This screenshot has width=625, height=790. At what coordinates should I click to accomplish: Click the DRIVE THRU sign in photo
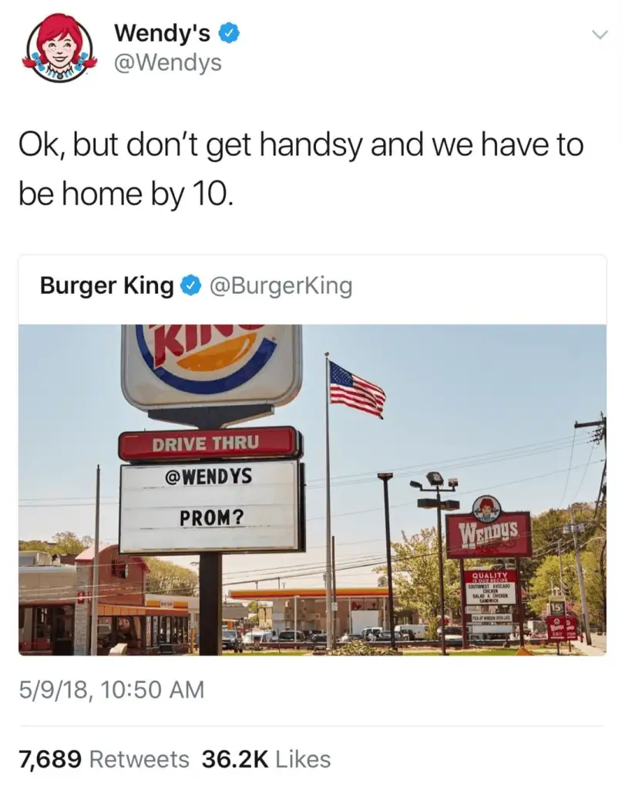click(209, 444)
